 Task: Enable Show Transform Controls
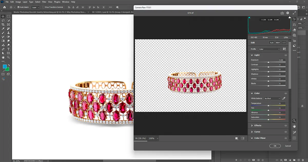44,7
